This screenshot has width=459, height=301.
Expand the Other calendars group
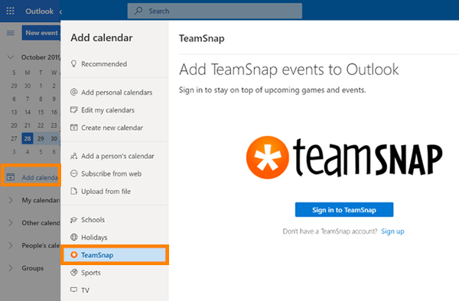[x=11, y=222]
